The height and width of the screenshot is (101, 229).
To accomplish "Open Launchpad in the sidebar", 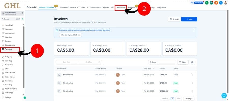I will (9, 25).
